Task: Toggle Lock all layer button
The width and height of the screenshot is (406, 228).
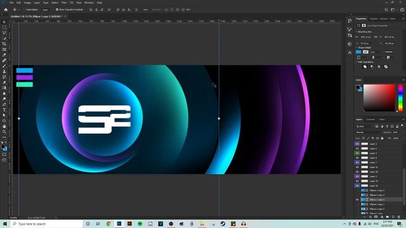Action: point(382,138)
